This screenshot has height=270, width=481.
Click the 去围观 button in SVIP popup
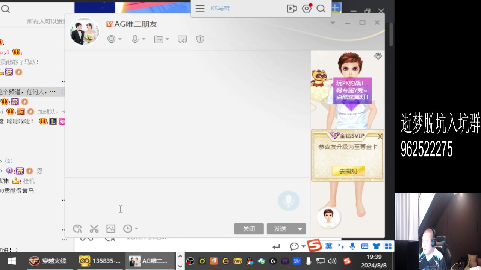[x=348, y=171]
